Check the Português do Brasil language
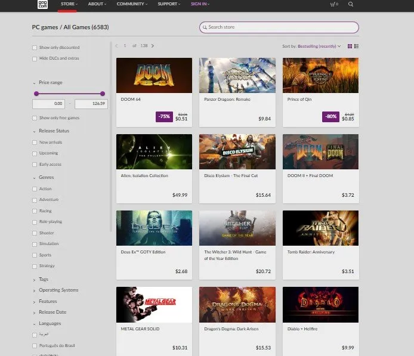Viewport: 414px width, 356px height. (x=35, y=346)
